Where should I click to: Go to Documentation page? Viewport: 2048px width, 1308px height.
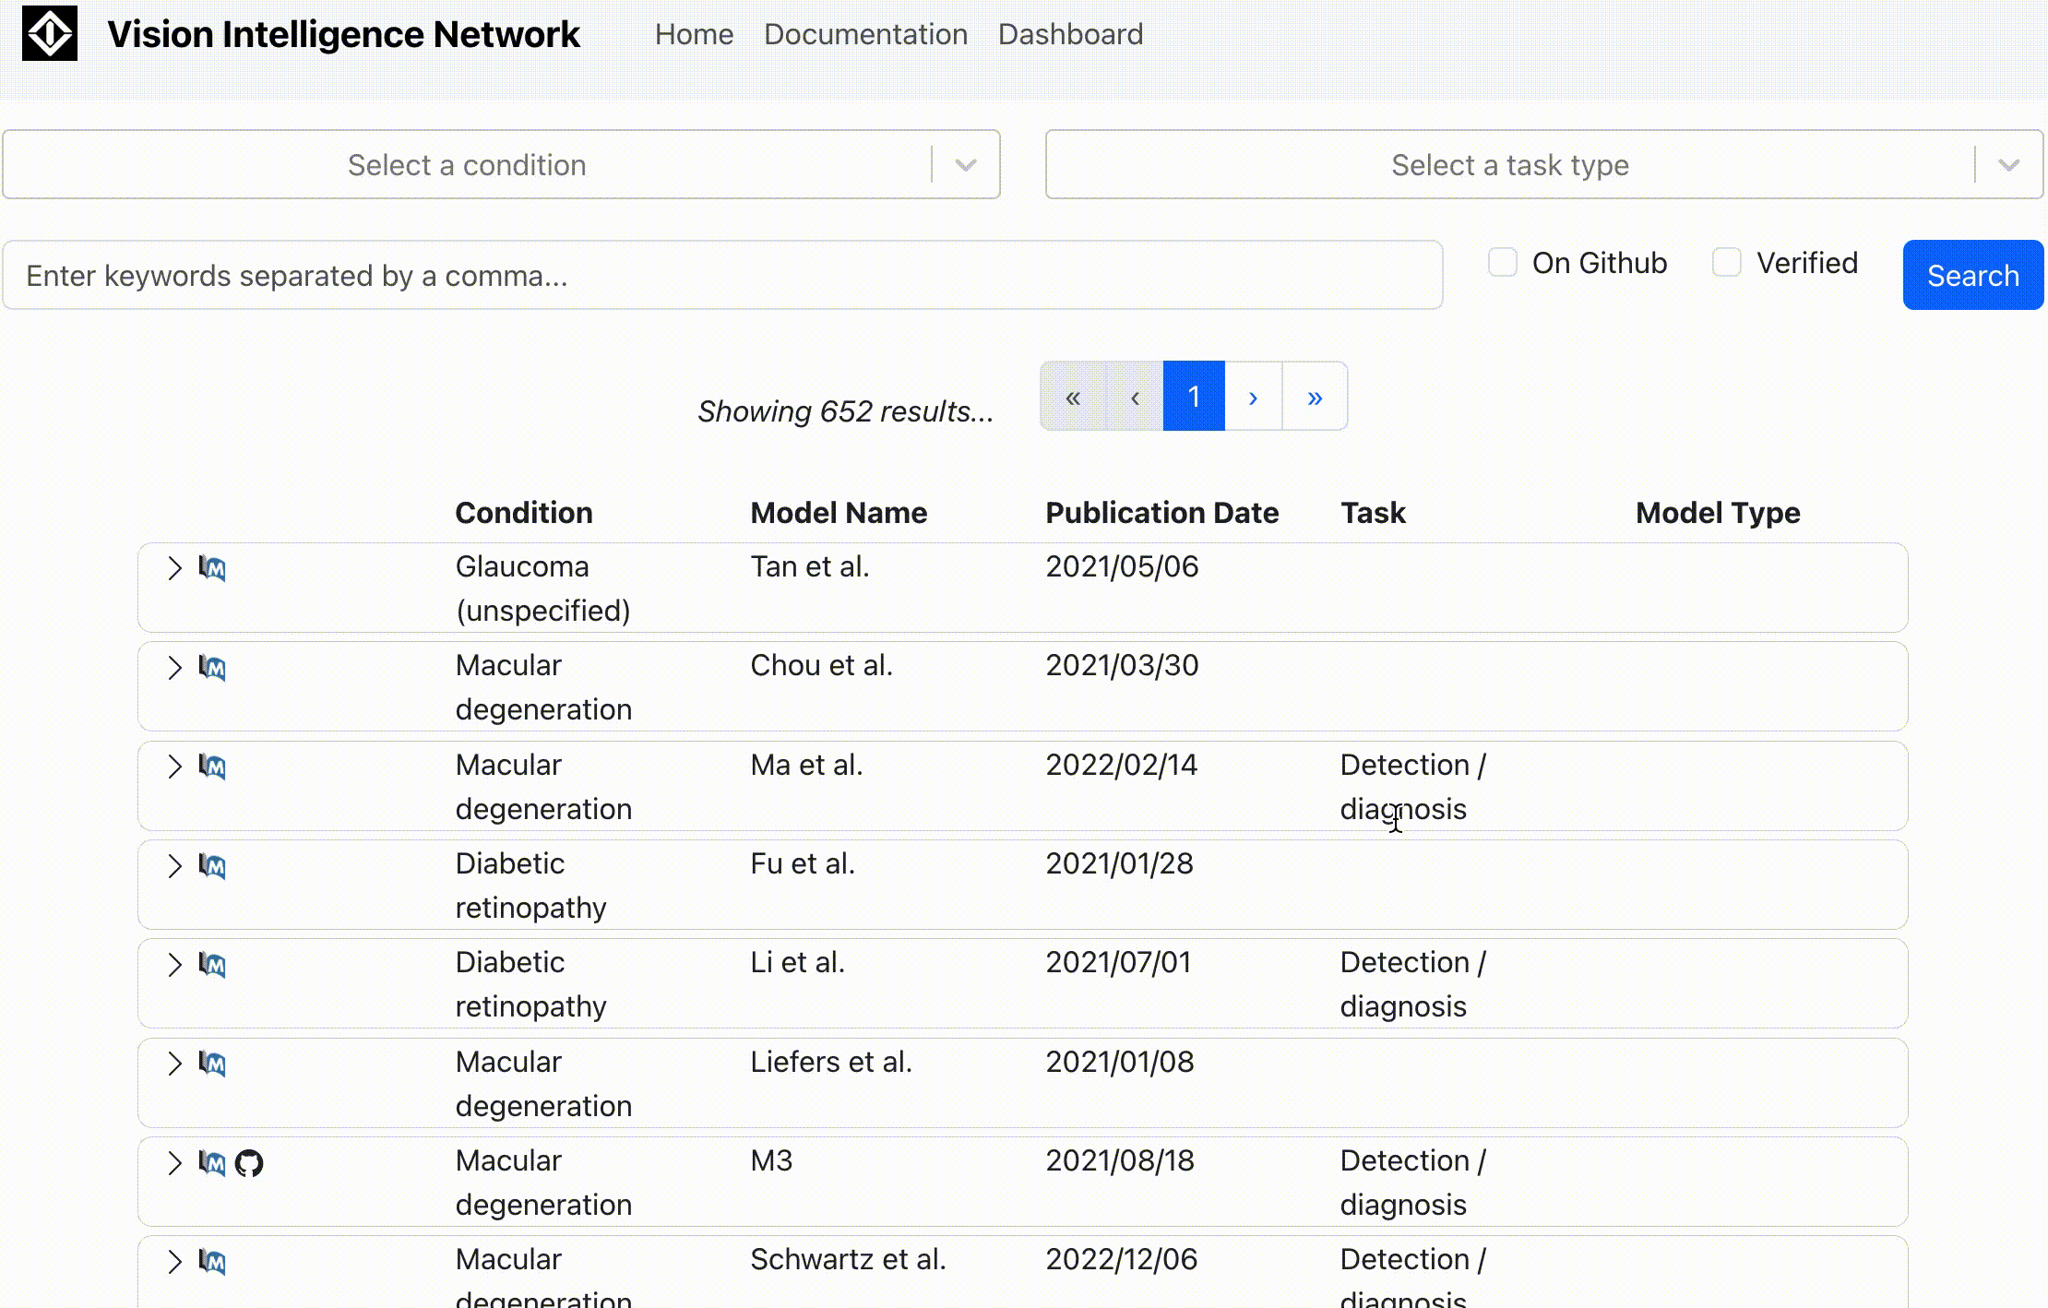[865, 34]
